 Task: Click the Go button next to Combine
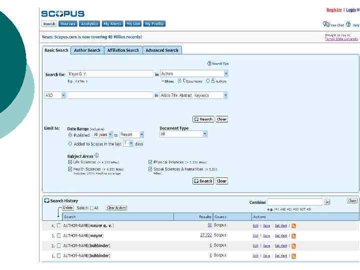[x=327, y=202]
